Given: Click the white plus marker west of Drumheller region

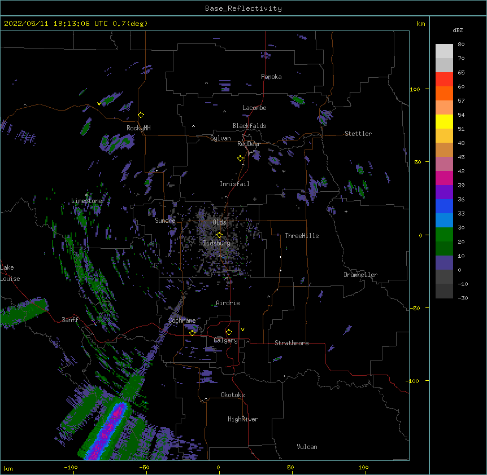Looking at the screenshot, I should tap(346, 212).
